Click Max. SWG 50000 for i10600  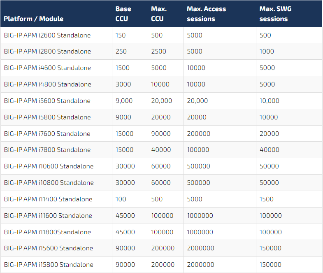pyautogui.click(x=269, y=166)
